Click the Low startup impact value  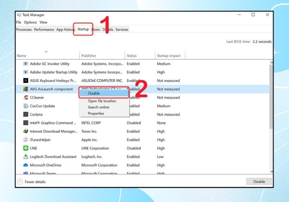(x=160, y=157)
